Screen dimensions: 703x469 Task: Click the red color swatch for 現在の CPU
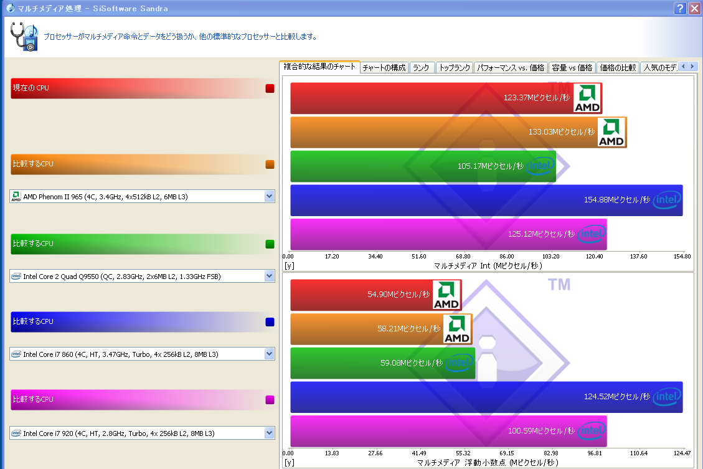click(x=270, y=88)
